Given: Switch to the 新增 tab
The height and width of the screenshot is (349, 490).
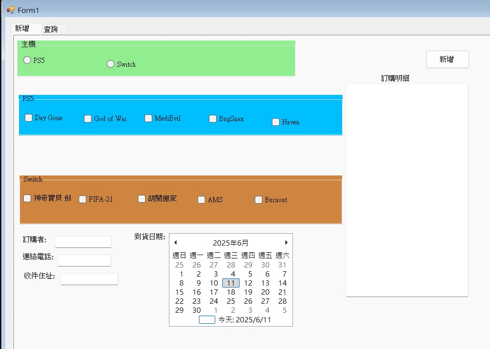Looking at the screenshot, I should 22,29.
